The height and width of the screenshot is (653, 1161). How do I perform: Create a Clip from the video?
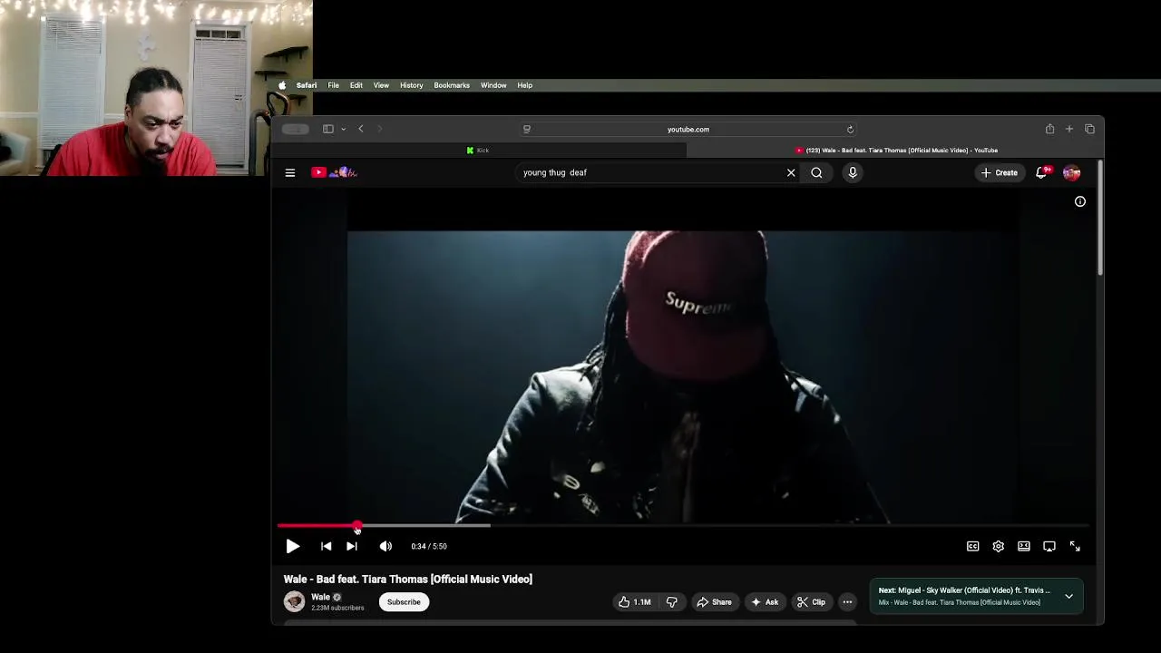point(811,602)
